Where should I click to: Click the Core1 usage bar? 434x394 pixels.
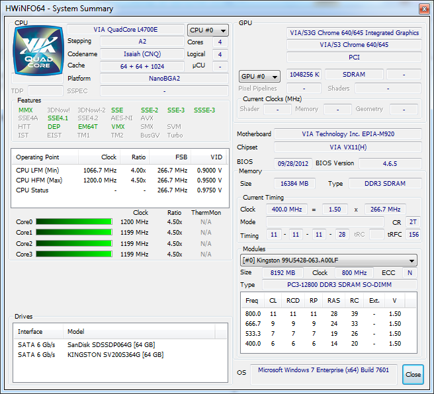click(74, 232)
